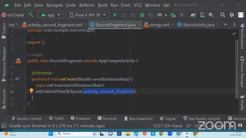Click the onCreate navigation breadcrumb
This screenshot has width=246, height=138.
(x=13, y=15)
